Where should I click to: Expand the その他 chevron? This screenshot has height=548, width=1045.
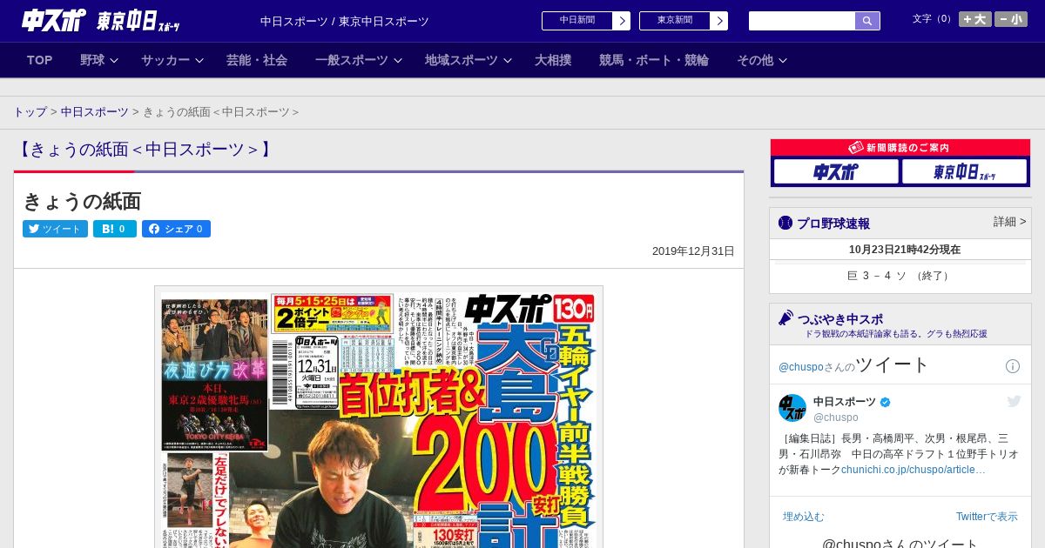(x=783, y=61)
